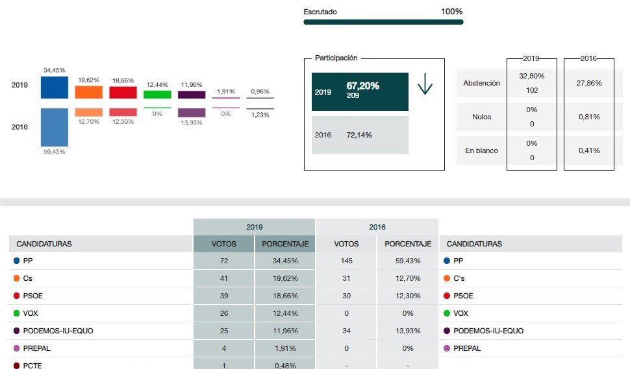
Task: Click PSOE 2019 votes value 39
Action: [x=224, y=296]
